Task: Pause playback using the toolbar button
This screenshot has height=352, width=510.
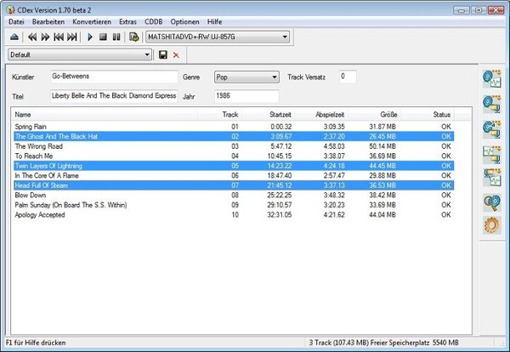Action: (116, 37)
